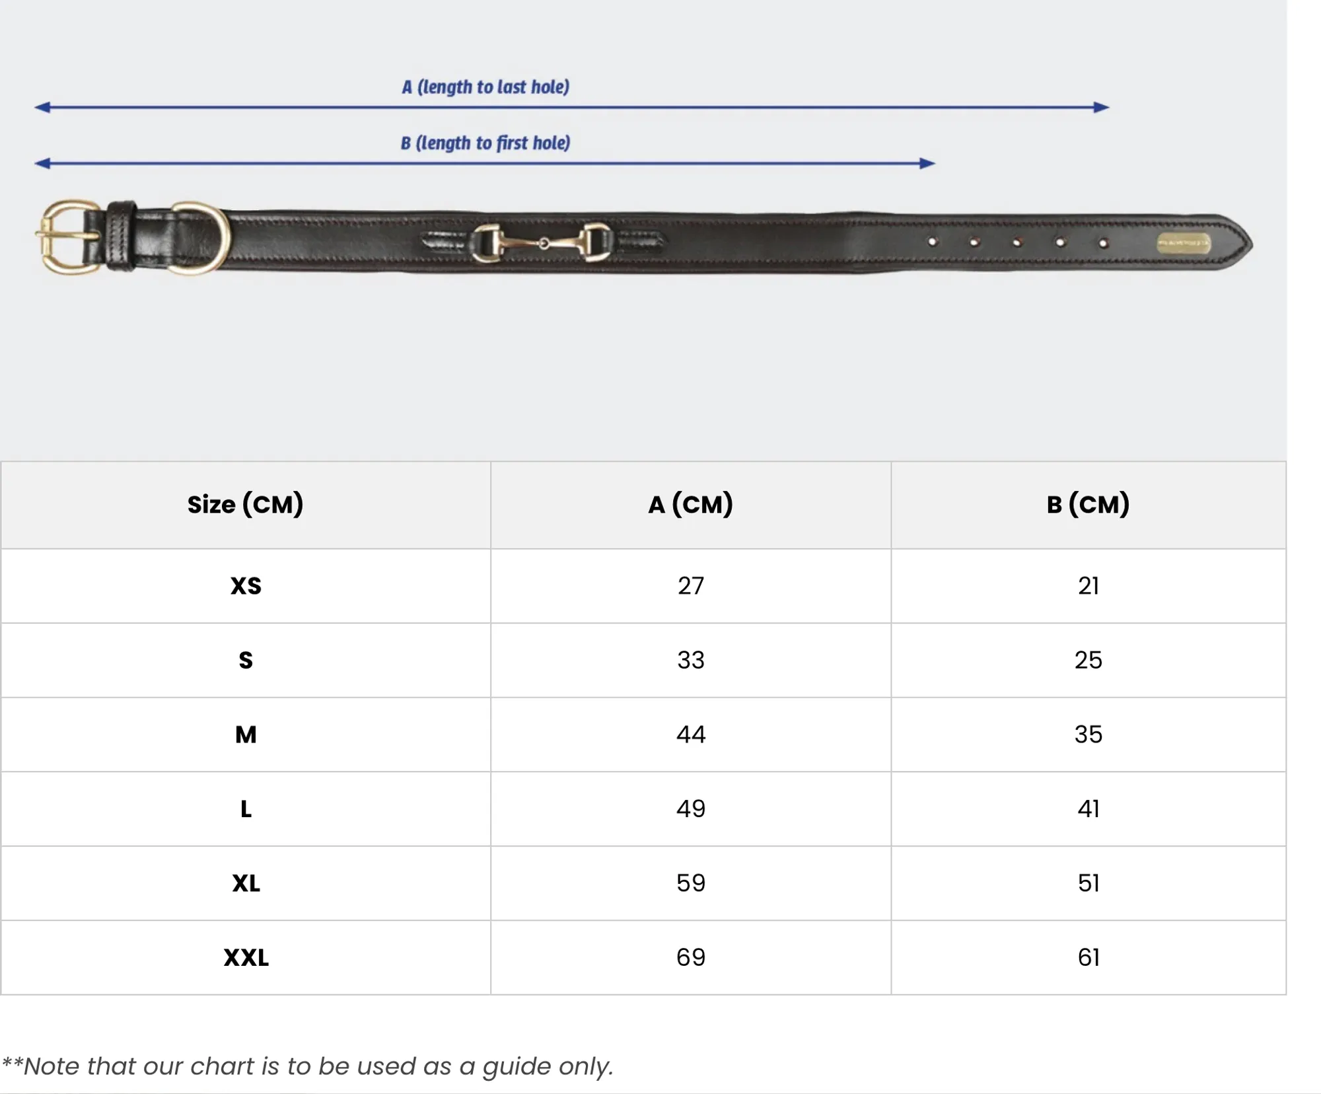
Task: Click the snaffle bit ornament on collar
Action: pos(542,243)
